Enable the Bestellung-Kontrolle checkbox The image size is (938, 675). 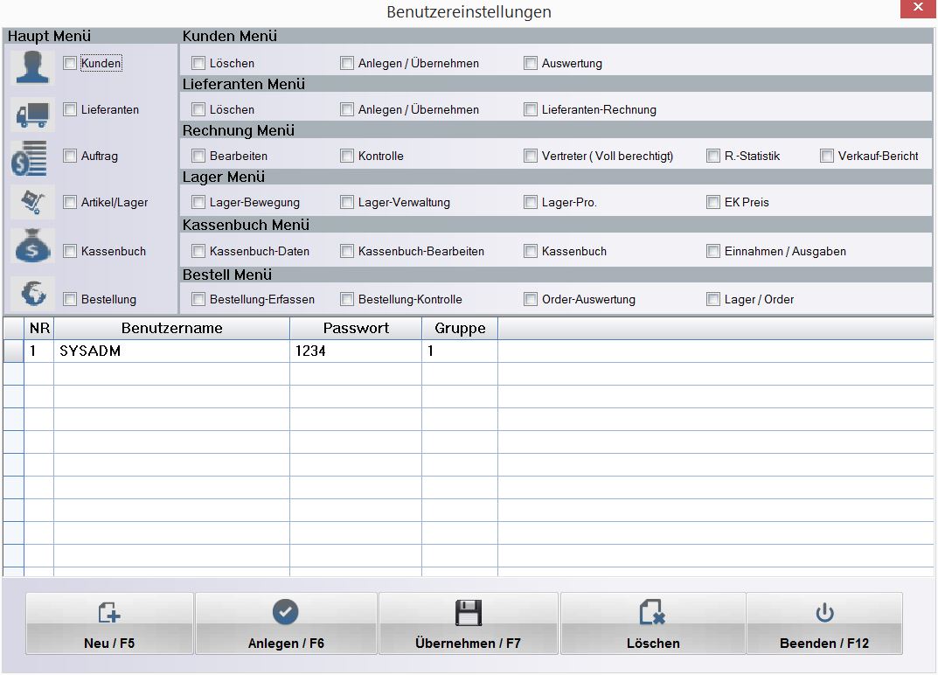click(347, 299)
